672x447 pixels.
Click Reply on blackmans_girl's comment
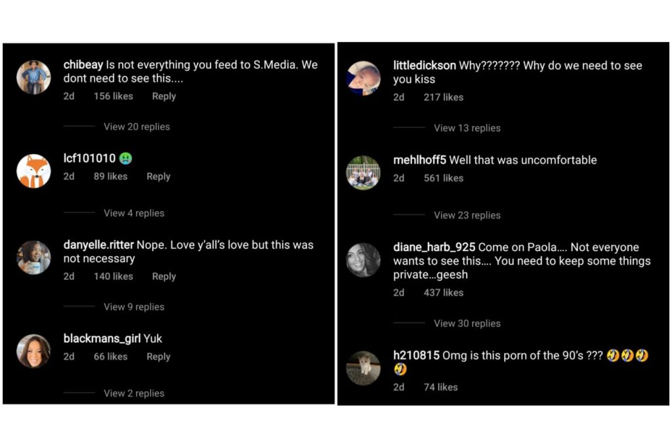[x=158, y=357]
